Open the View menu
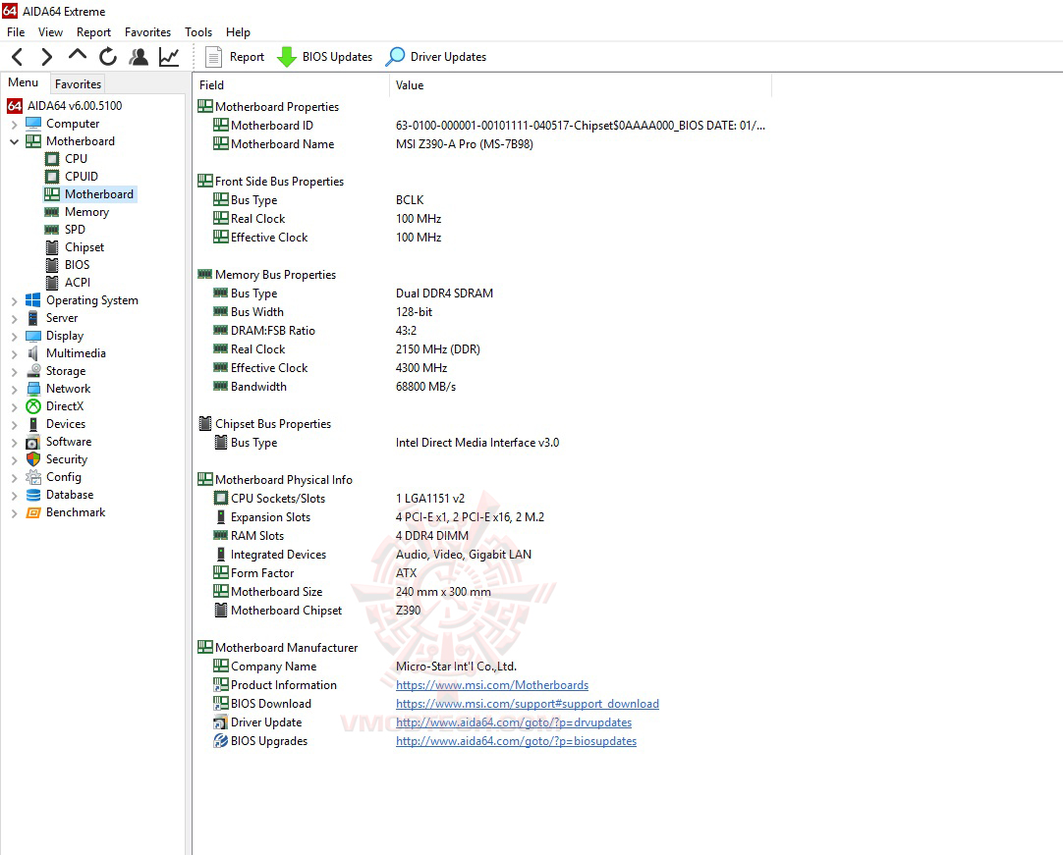1063x855 pixels. pyautogui.click(x=50, y=31)
